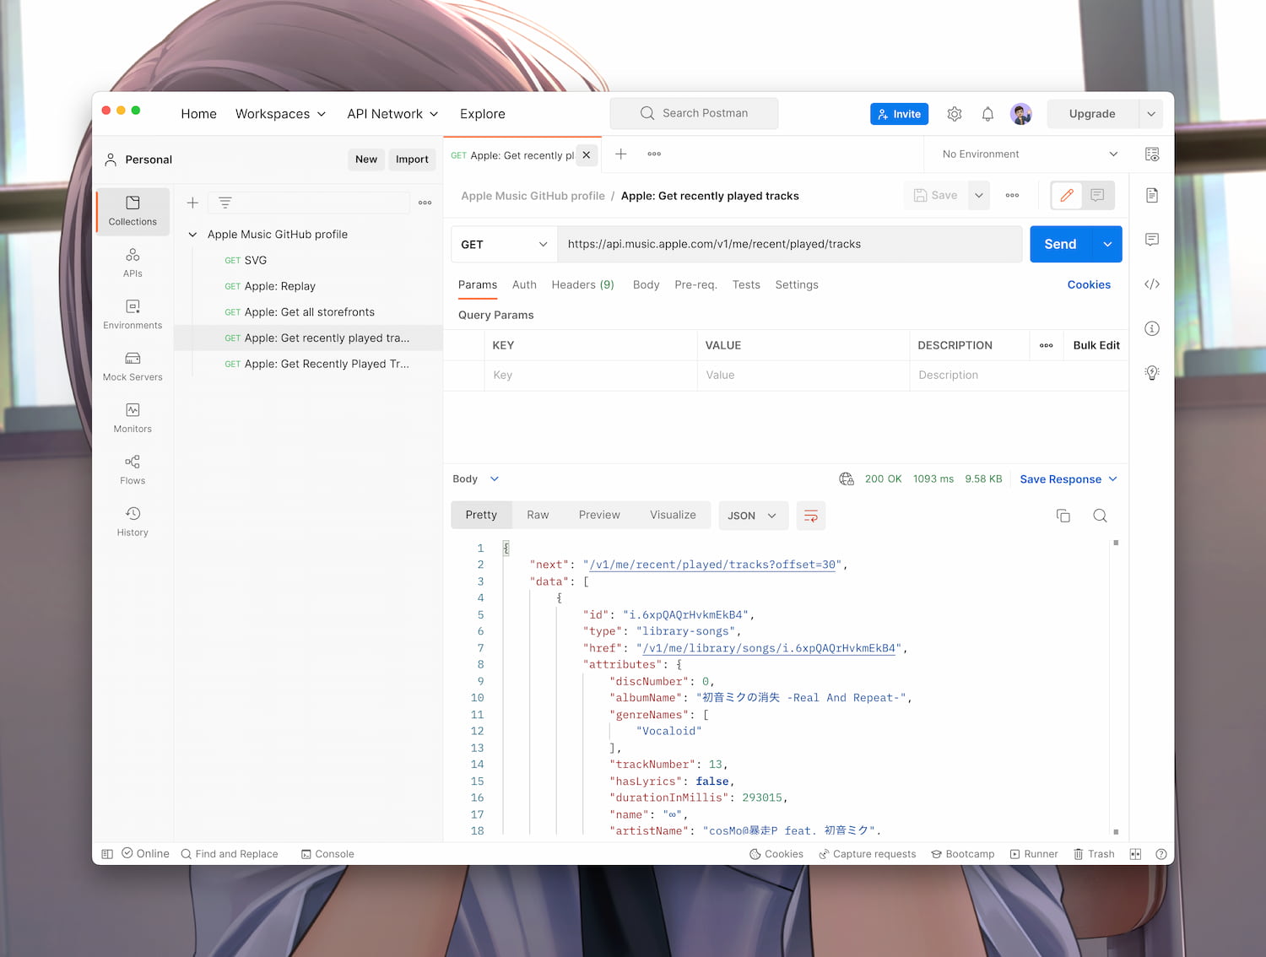The height and width of the screenshot is (957, 1266).
Task: Open the HTTP method GET dropdown
Action: 504,245
